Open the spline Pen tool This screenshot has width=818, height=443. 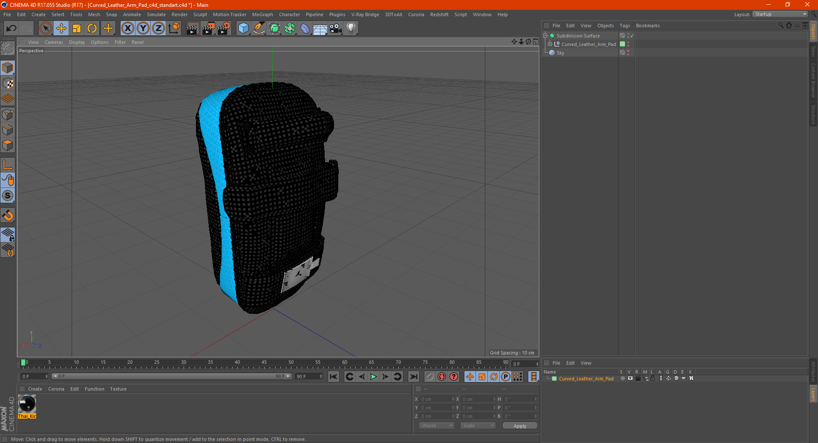pos(259,29)
